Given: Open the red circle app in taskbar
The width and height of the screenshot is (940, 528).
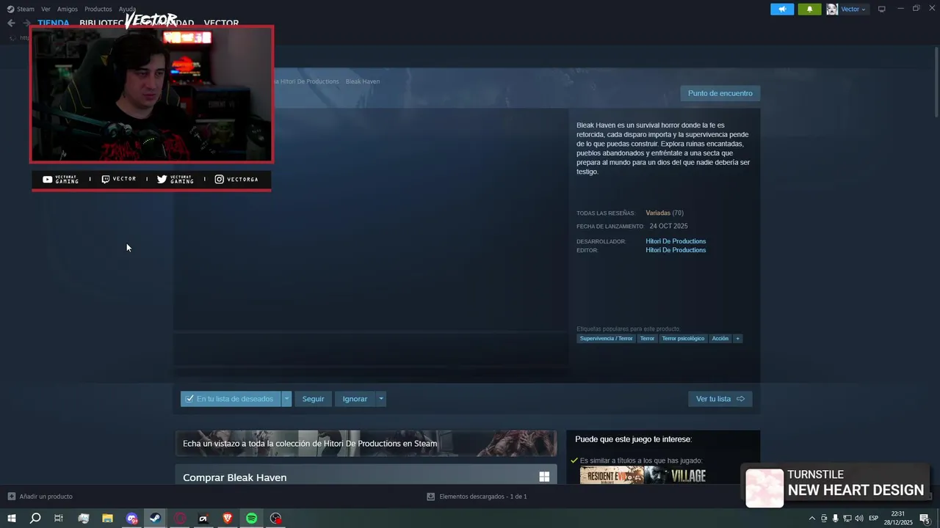Looking at the screenshot, I should [x=180, y=518].
